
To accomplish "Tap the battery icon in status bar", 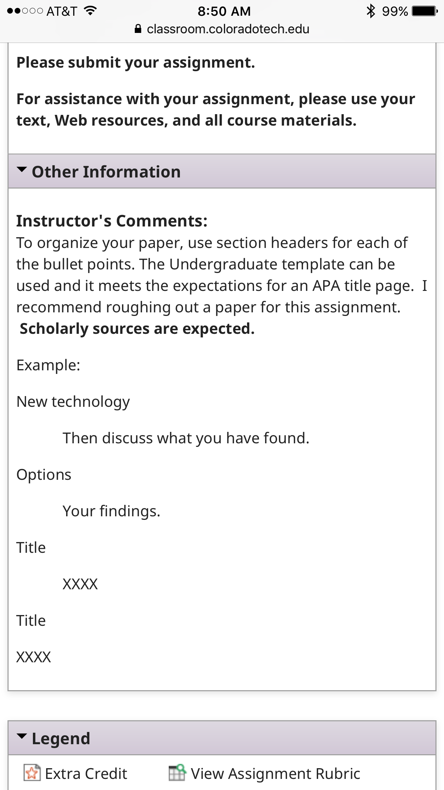I will [x=425, y=11].
